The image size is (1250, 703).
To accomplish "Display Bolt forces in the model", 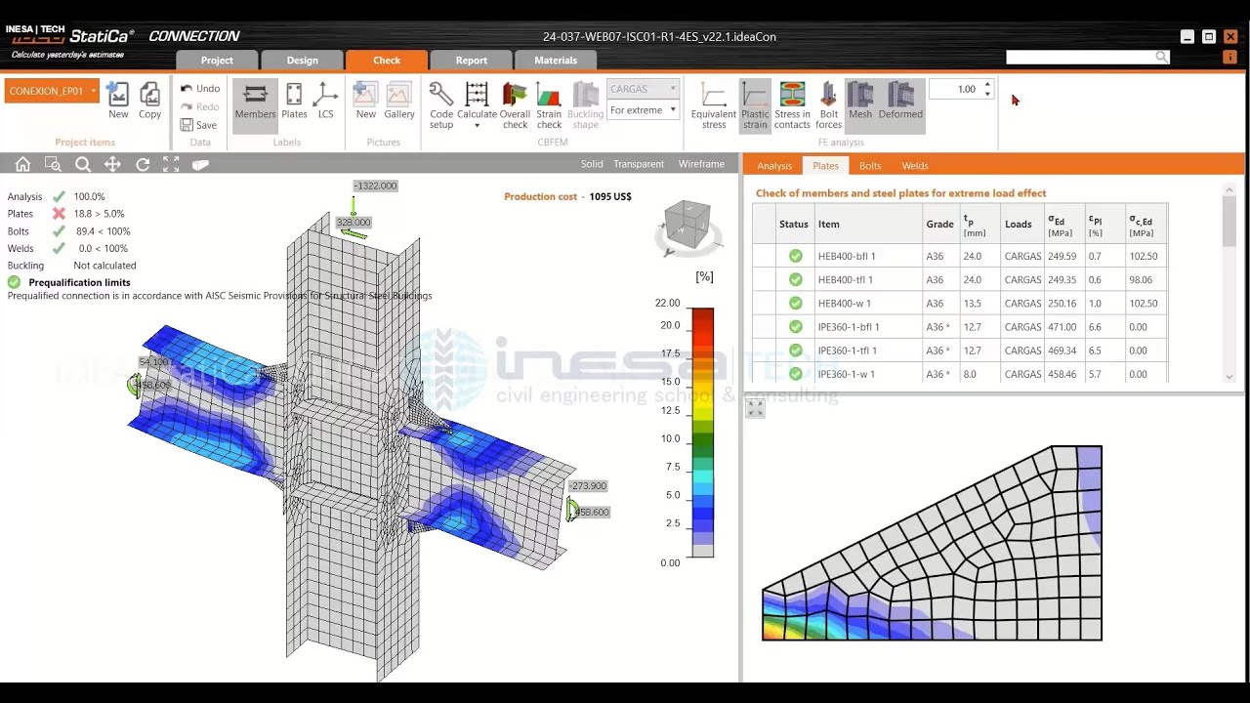I will (828, 105).
